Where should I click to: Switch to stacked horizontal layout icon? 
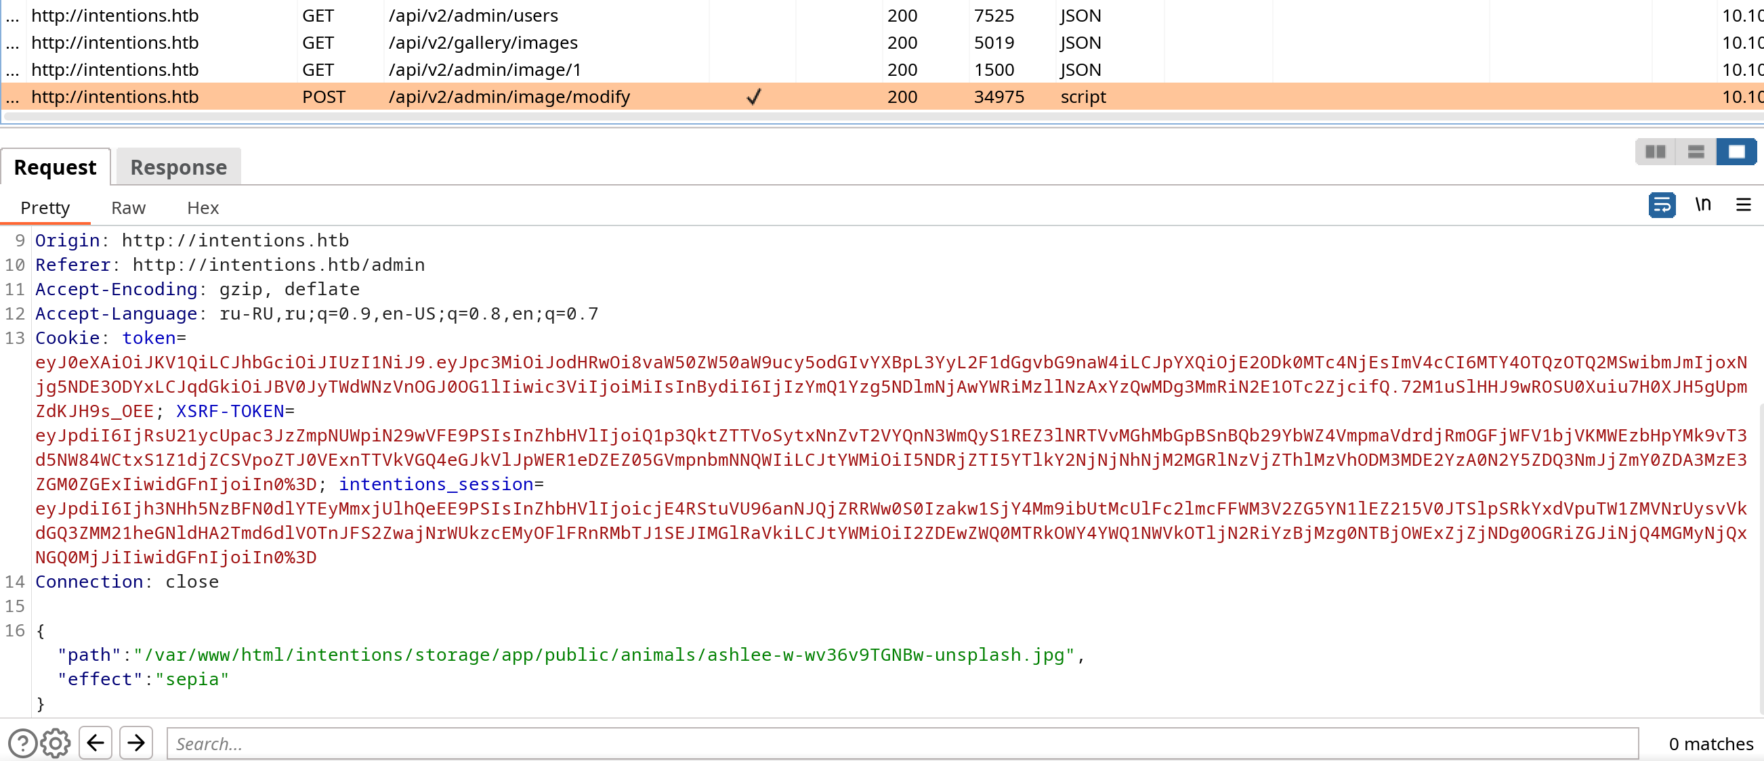(x=1696, y=152)
